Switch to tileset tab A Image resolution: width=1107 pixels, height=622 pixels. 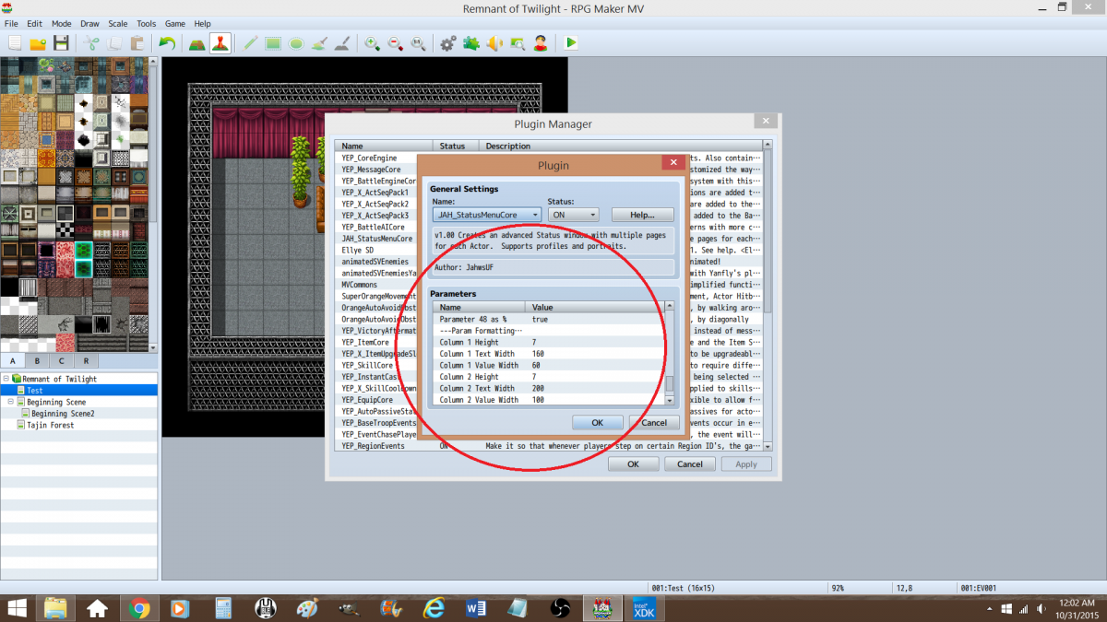click(13, 361)
